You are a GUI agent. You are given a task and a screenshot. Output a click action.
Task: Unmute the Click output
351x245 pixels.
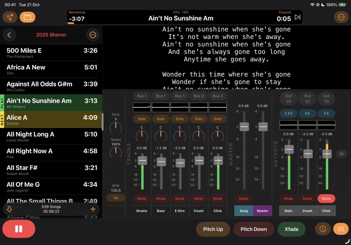326,199
